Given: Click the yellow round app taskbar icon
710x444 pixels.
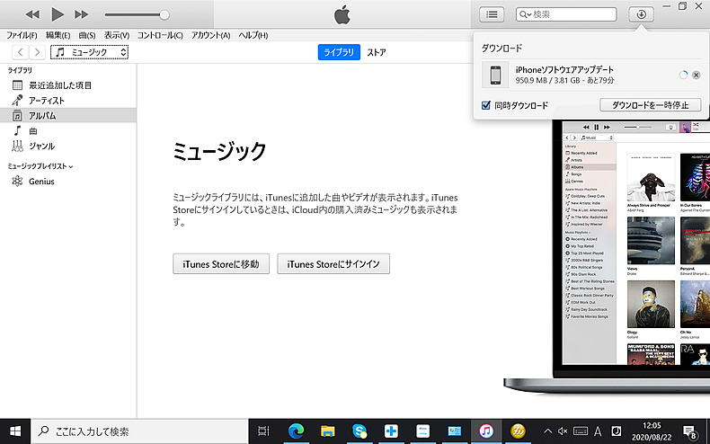Looking at the screenshot, I should click(518, 431).
